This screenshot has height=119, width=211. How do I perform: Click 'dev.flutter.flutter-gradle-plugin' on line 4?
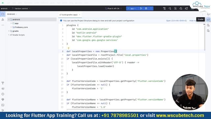(x=99, y=36)
